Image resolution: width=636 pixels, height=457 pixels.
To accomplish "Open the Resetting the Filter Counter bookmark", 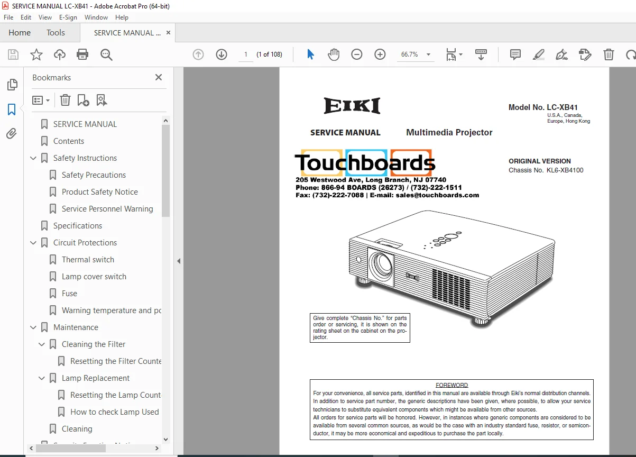I will point(116,361).
